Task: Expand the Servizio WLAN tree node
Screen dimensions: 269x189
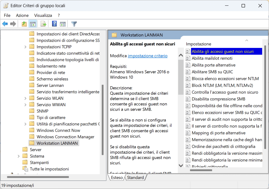Action: point(25,98)
